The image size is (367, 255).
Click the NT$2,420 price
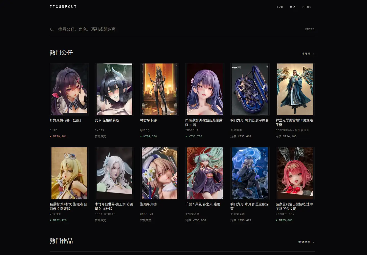[58, 220]
